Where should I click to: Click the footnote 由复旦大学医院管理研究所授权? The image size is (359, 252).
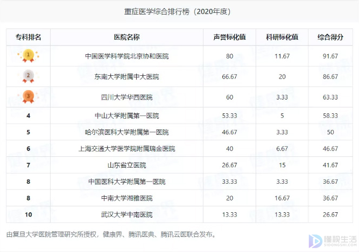coord(52,234)
